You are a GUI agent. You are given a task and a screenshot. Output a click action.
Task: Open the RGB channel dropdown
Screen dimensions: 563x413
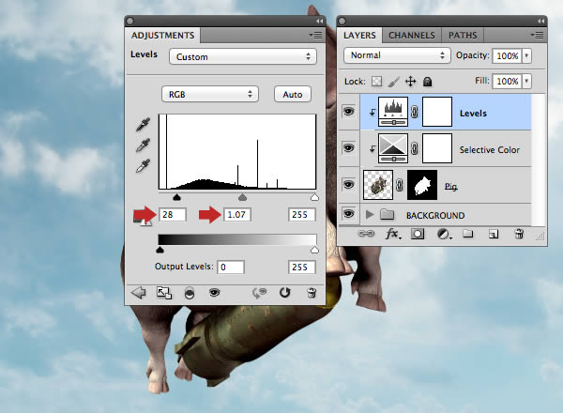[210, 94]
